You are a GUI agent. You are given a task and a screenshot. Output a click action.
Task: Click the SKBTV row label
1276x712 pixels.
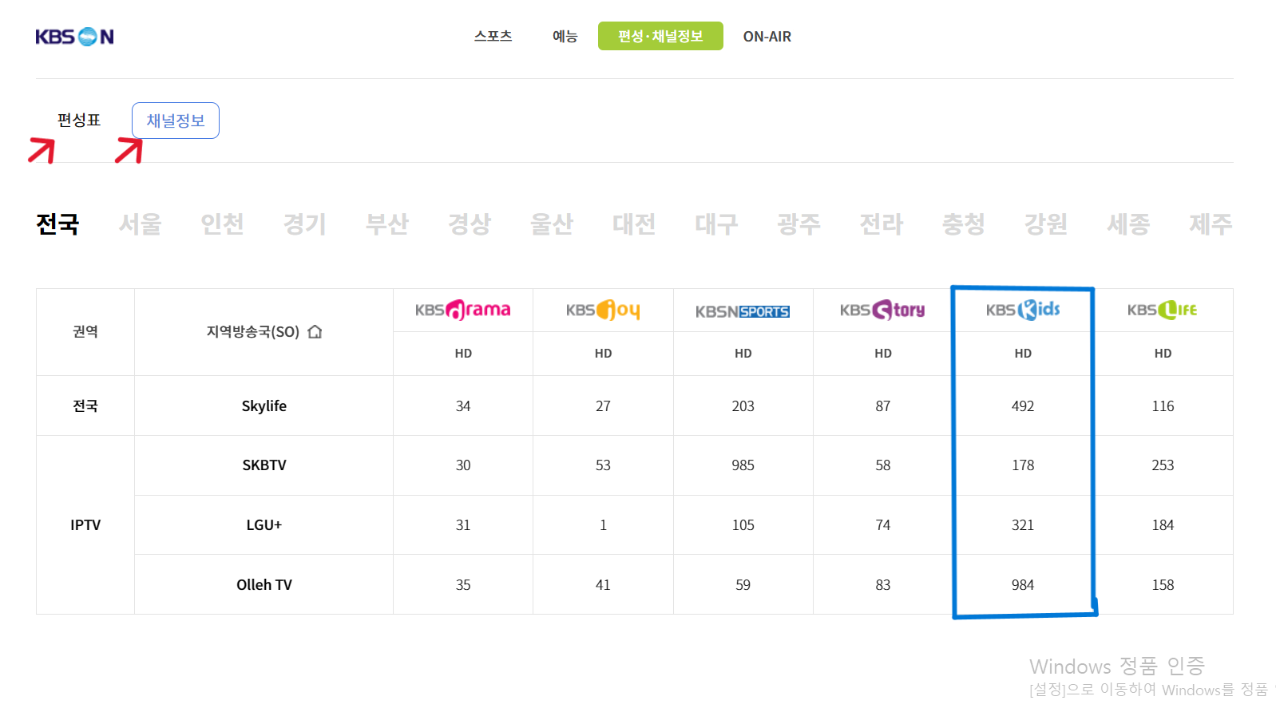pyautogui.click(x=264, y=465)
